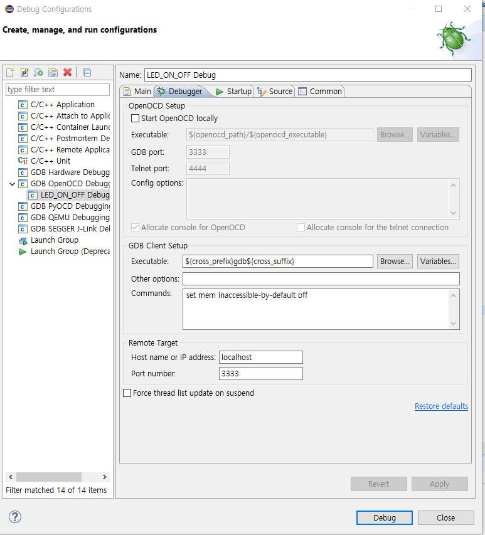Click the New prototype configuration icon

click(24, 73)
